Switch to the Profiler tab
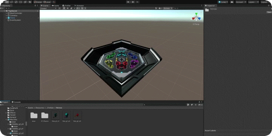Viewport: 272px width, 136px height. click(x=66, y=6)
